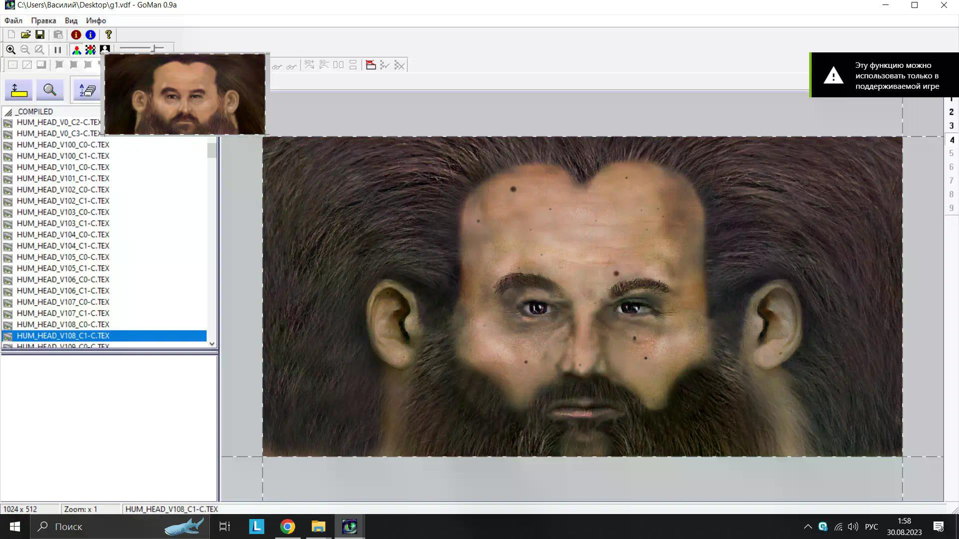Click the A-Z sort files button

tap(87, 90)
